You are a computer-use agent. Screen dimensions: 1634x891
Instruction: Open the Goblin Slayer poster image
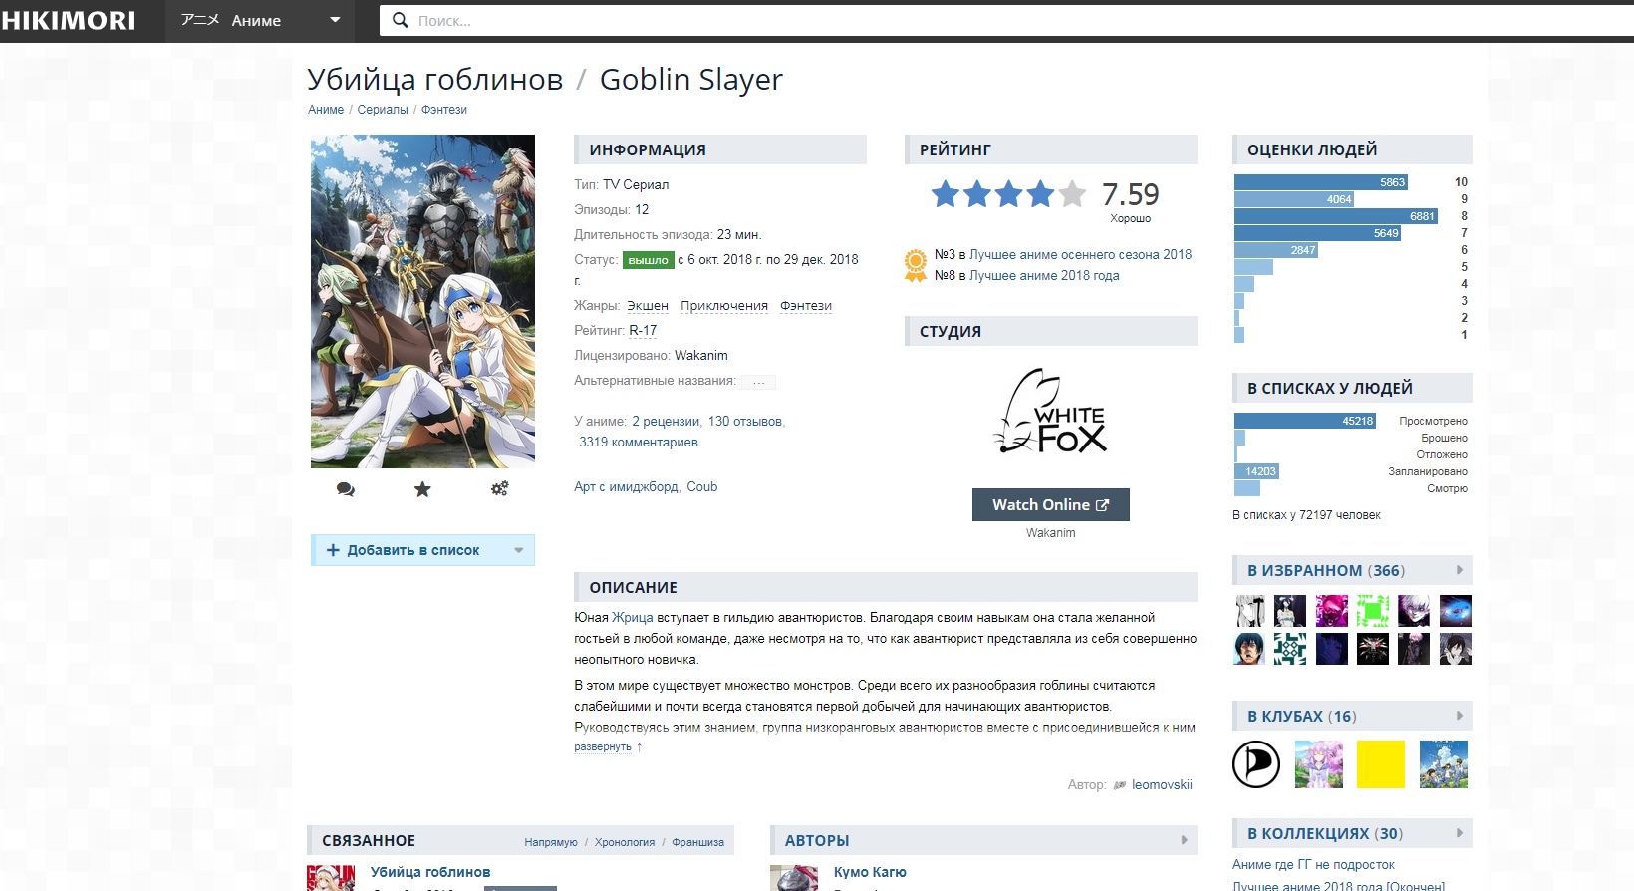click(x=422, y=301)
